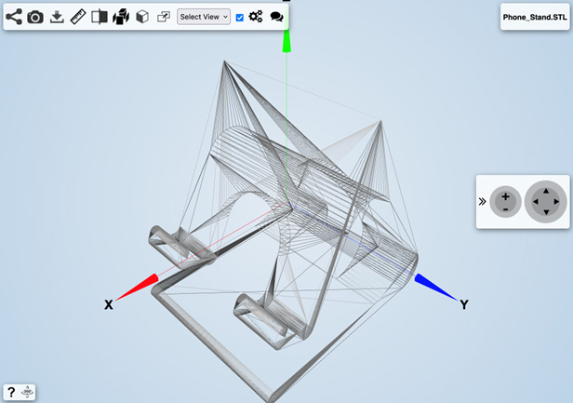Viewport: 573px width, 403px height.
Task: Open settings with the gears icon
Action: (256, 17)
